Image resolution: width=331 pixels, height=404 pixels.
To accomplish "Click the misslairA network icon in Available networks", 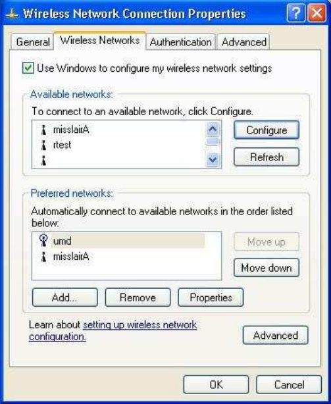I will point(44,130).
